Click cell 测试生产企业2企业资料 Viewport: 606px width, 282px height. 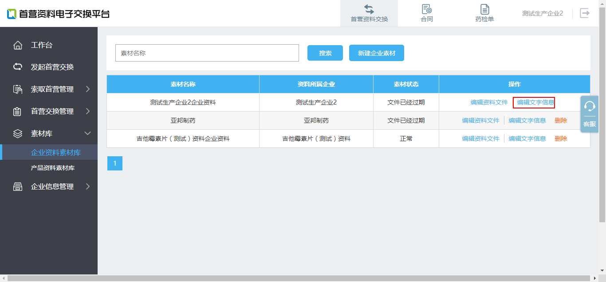[x=183, y=102]
